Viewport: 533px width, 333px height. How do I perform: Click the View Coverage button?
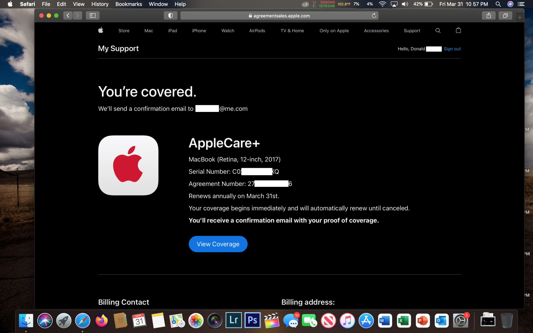218,244
